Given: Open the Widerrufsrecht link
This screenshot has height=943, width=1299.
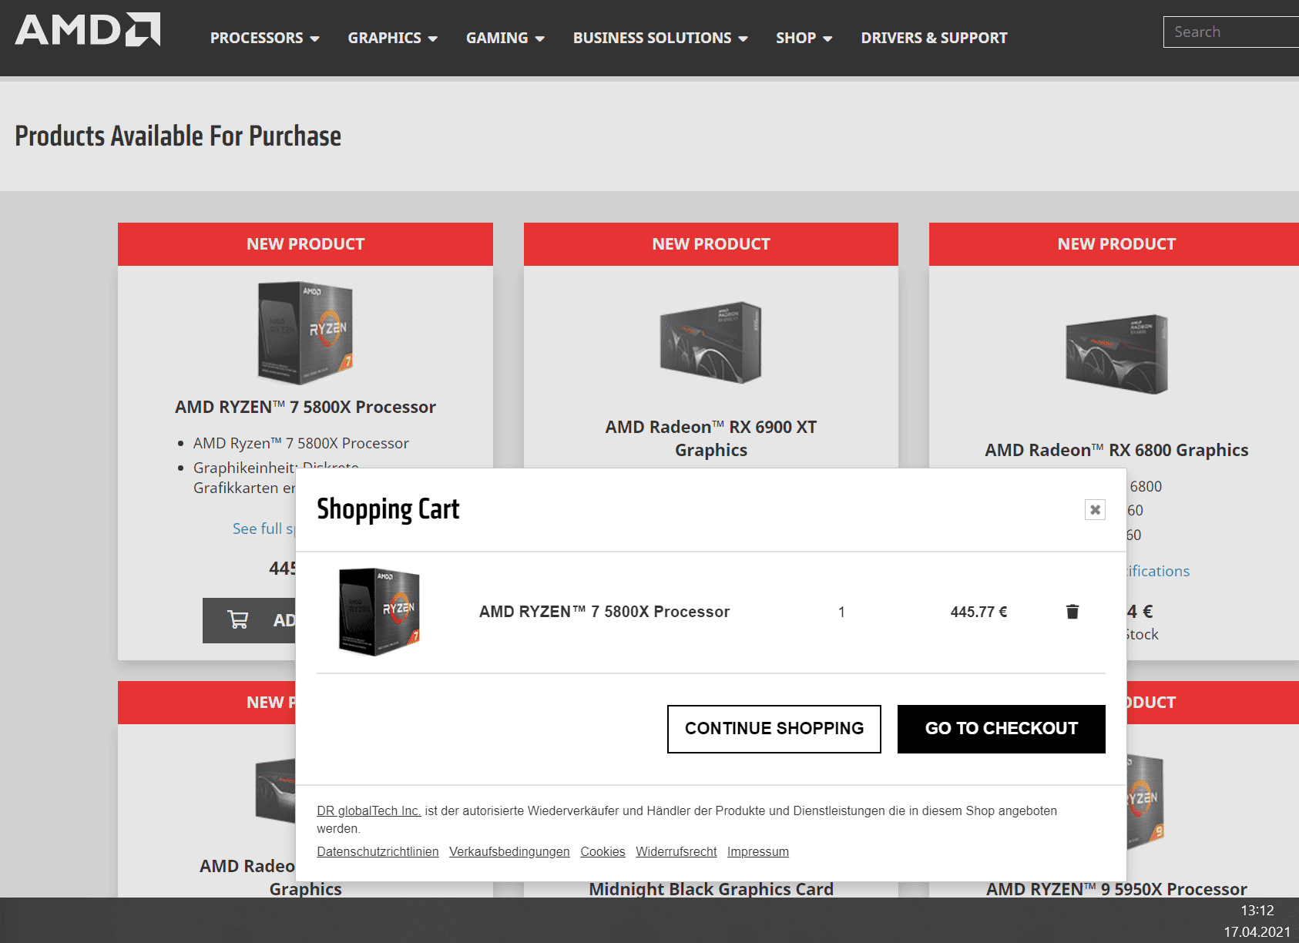Looking at the screenshot, I should point(676,851).
